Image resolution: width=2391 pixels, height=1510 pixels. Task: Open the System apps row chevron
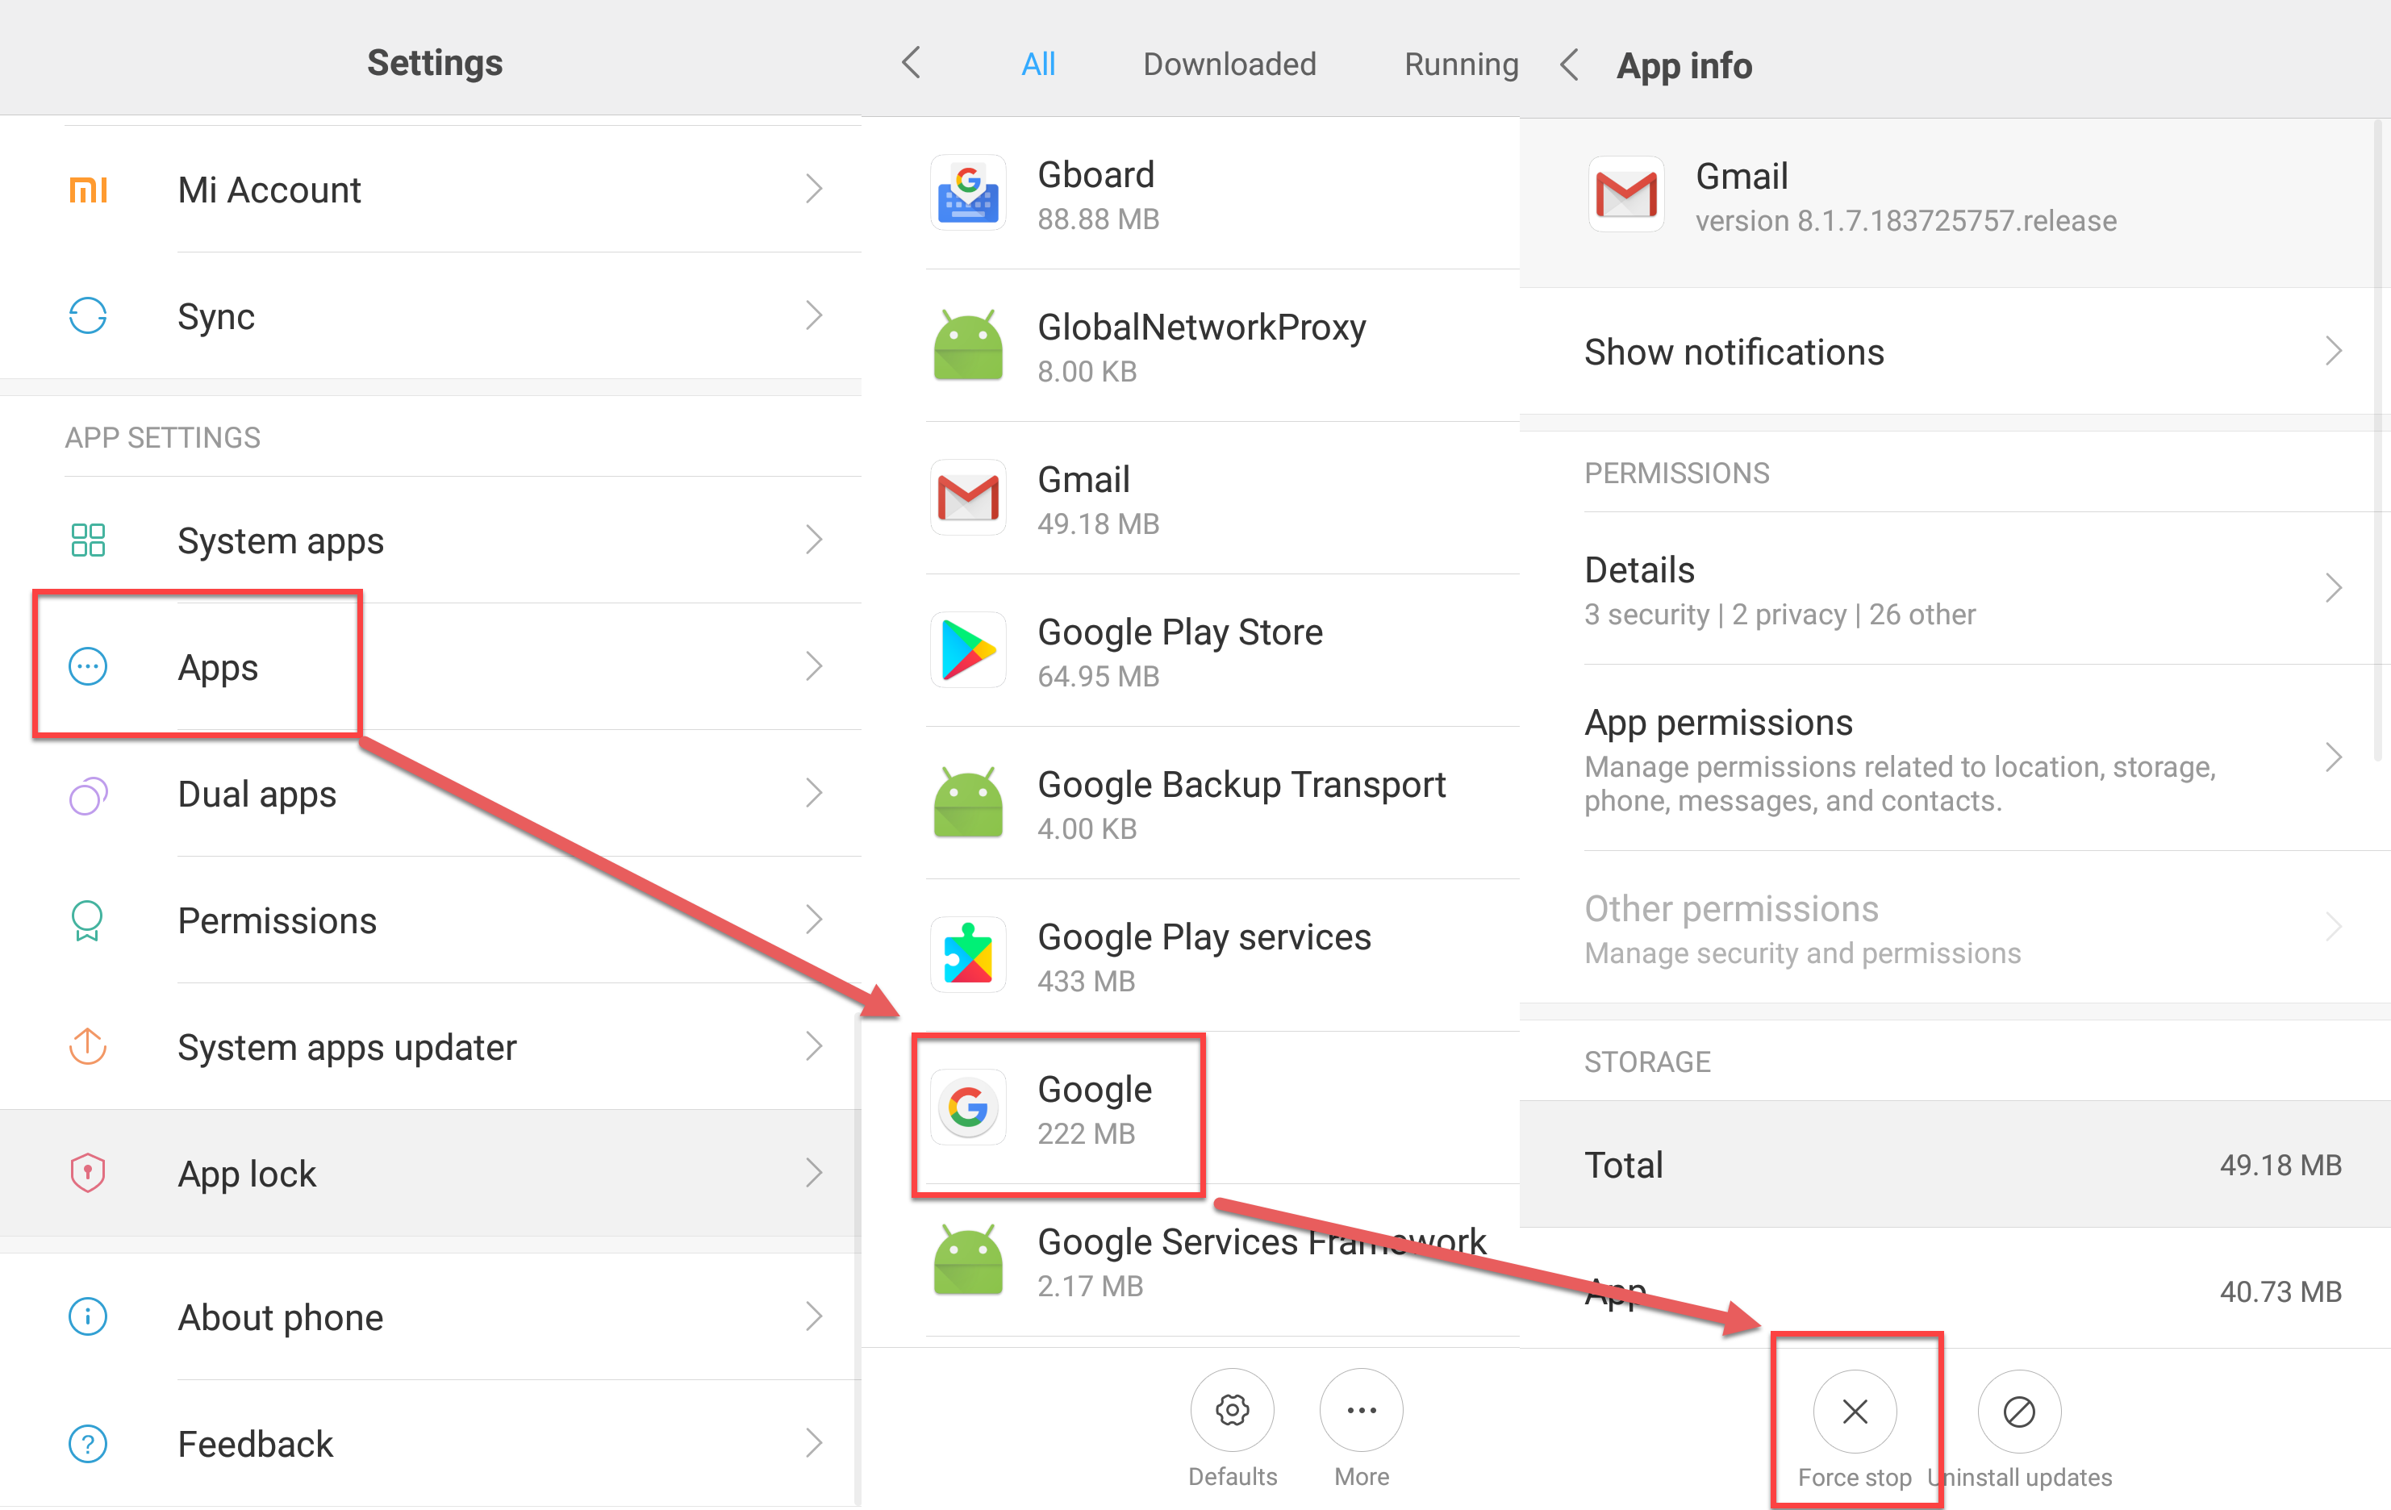tap(814, 539)
